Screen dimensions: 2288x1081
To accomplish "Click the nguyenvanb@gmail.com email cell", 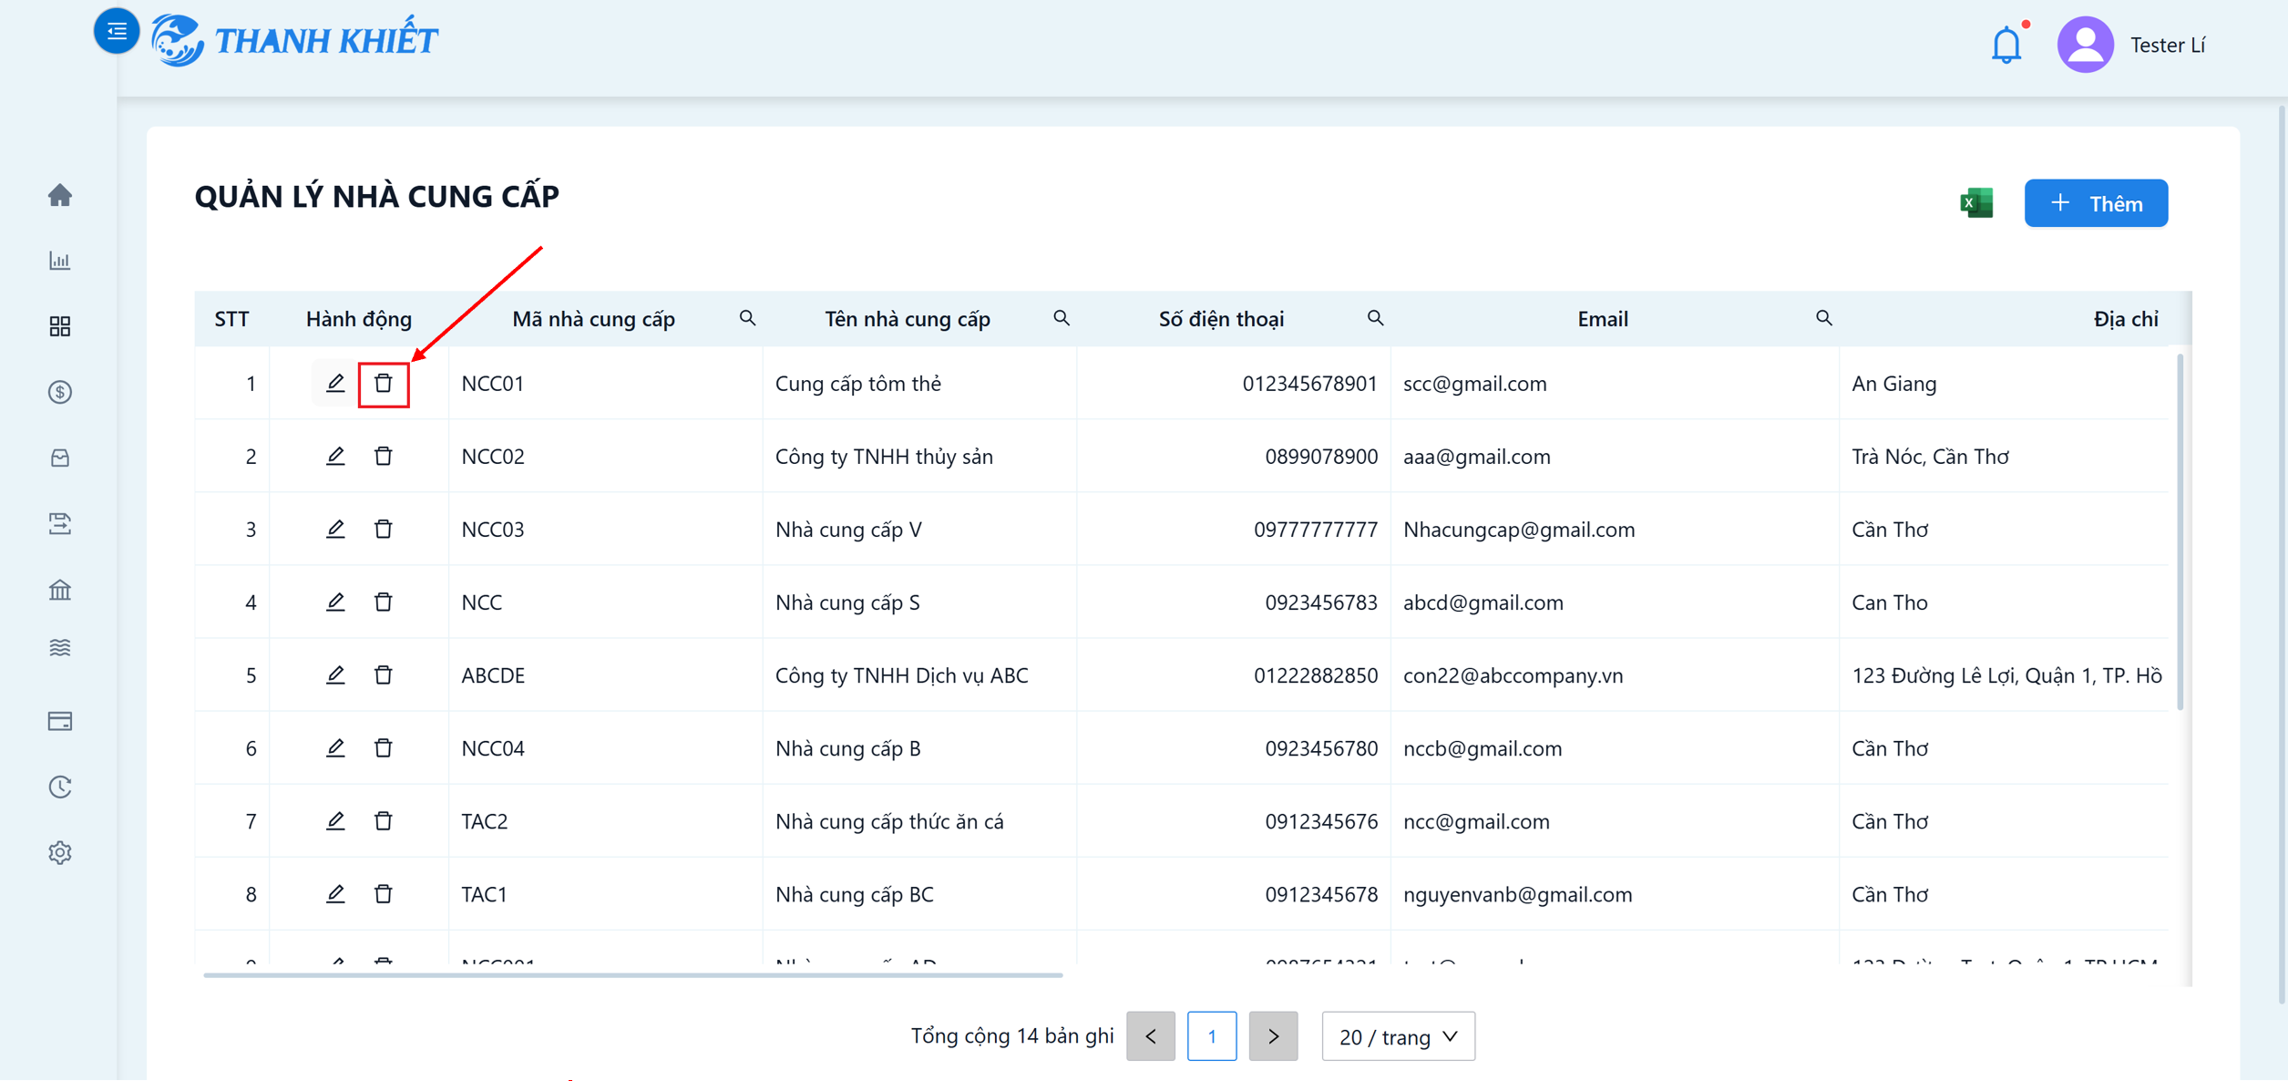I will pos(1614,893).
